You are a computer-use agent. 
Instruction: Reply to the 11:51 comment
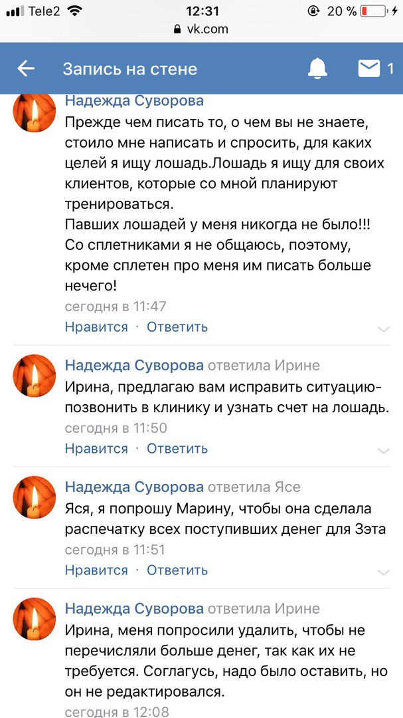(x=177, y=570)
